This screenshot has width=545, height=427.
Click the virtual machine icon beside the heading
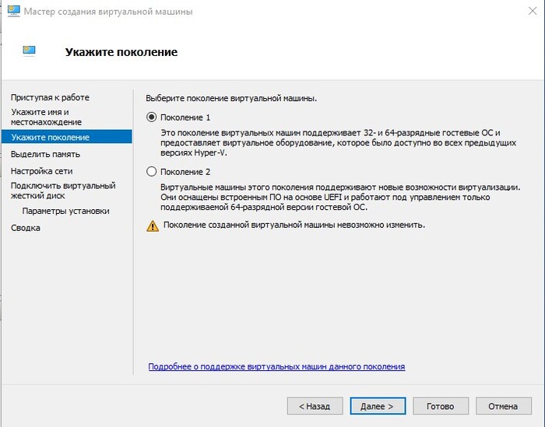[x=29, y=52]
